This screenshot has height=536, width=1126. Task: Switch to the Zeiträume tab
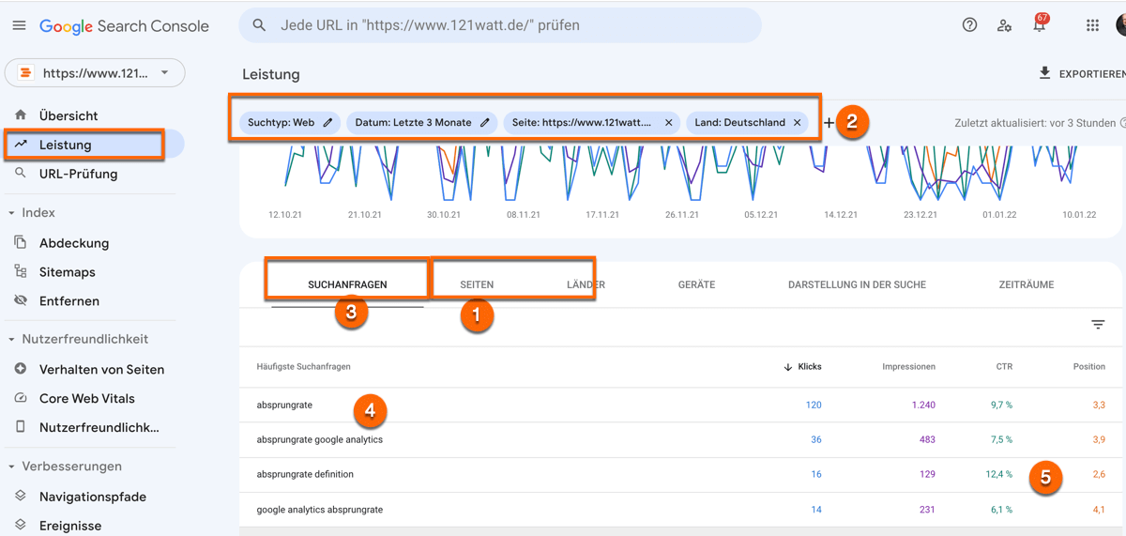(x=1026, y=284)
